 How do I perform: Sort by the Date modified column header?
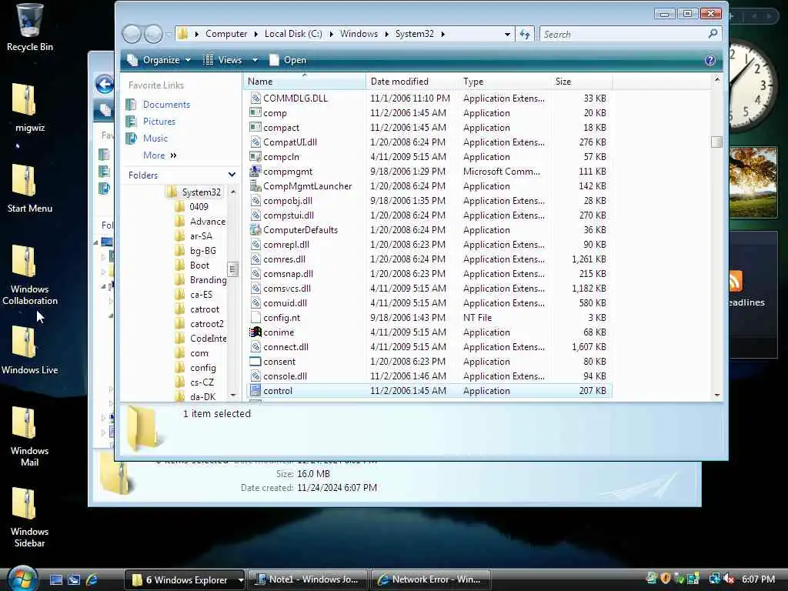tap(412, 82)
